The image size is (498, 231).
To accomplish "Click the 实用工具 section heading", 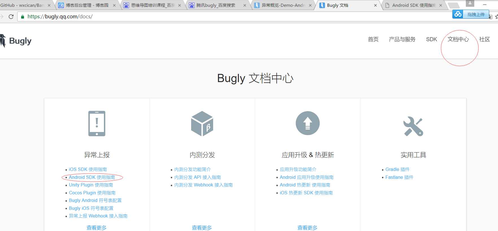I will (413, 155).
